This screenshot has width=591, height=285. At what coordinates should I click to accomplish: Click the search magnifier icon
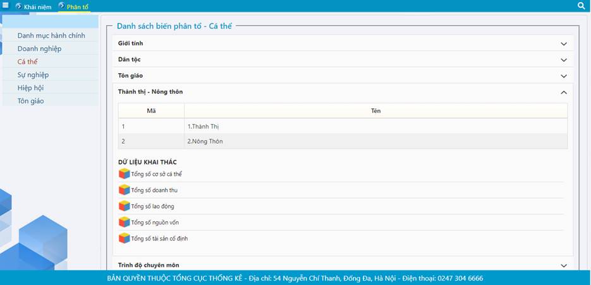pos(582,6)
